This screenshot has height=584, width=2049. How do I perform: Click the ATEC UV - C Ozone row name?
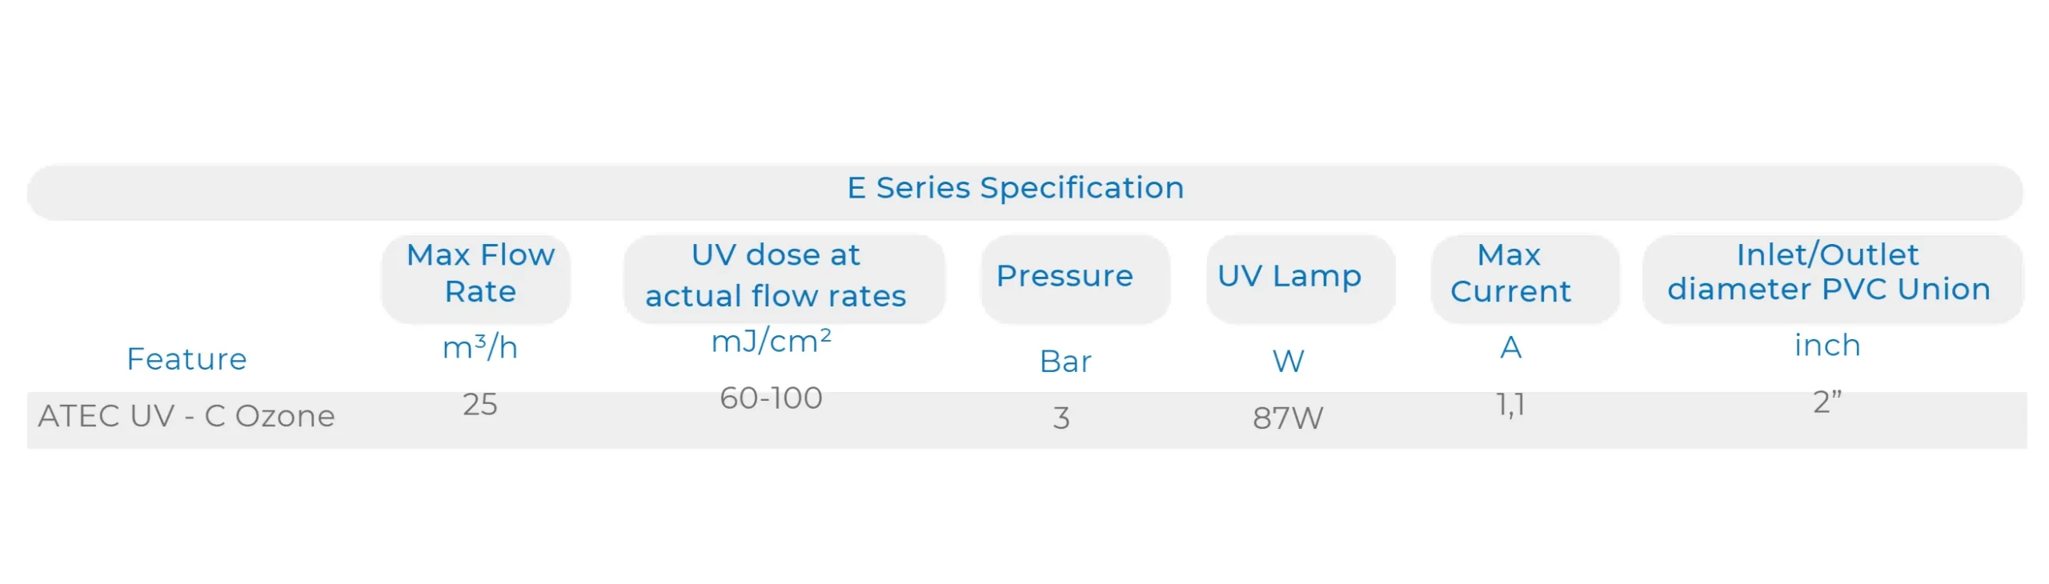(186, 416)
